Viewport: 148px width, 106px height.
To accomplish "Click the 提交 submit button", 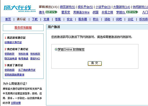I will pos(95,63).
